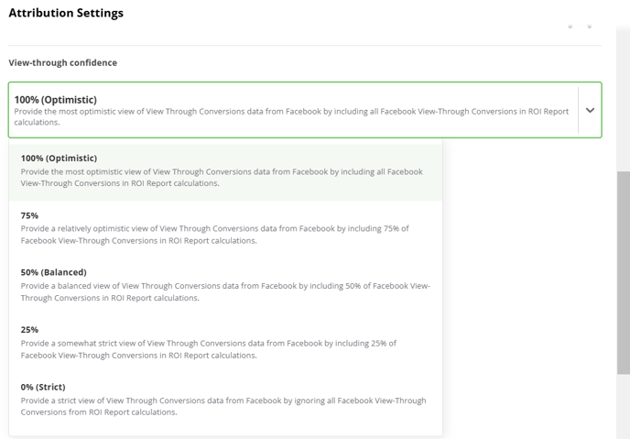Image resolution: width=630 pixels, height=439 pixels.
Task: Click description mentioning ignoring all Facebook View-Through
Action: [x=223, y=406]
